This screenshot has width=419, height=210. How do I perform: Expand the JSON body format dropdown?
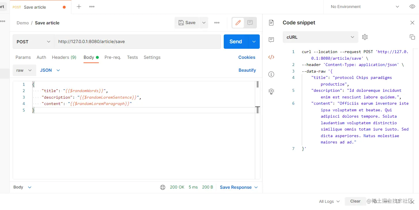[50, 70]
